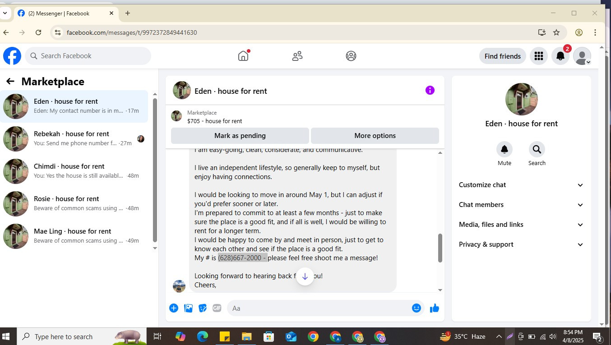Open the Facebook menu grid icon
The height and width of the screenshot is (345, 611).
538,56
